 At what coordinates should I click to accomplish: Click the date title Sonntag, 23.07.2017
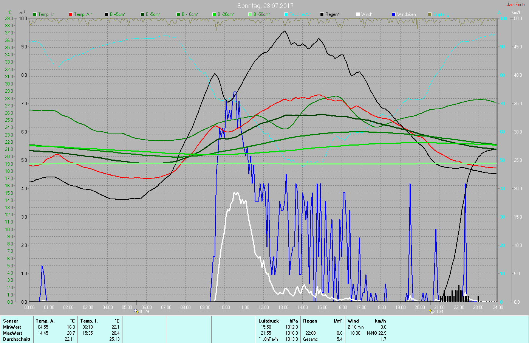tap(265, 6)
